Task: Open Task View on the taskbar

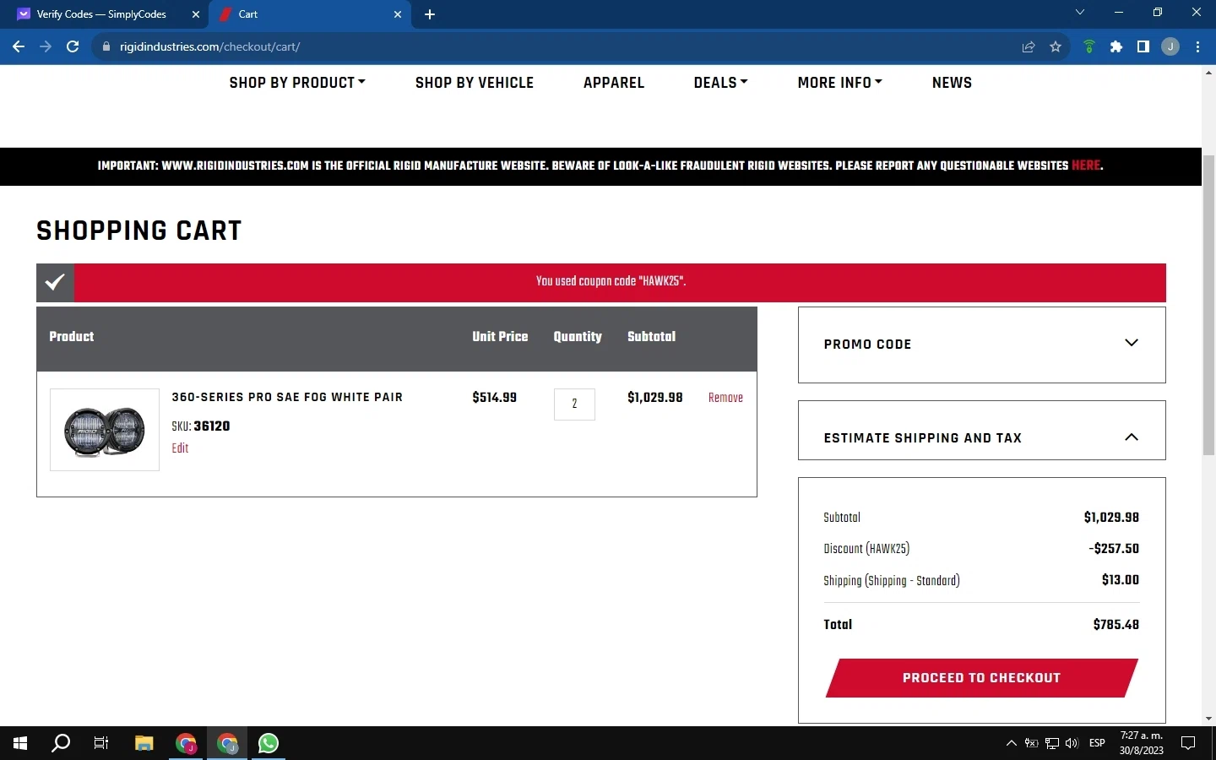Action: pos(101,743)
